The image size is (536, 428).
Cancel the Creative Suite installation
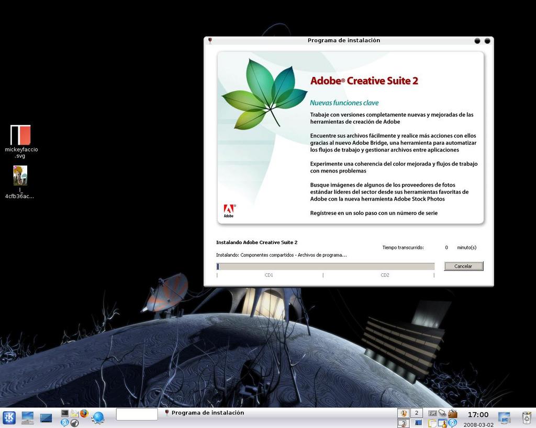pos(464,266)
